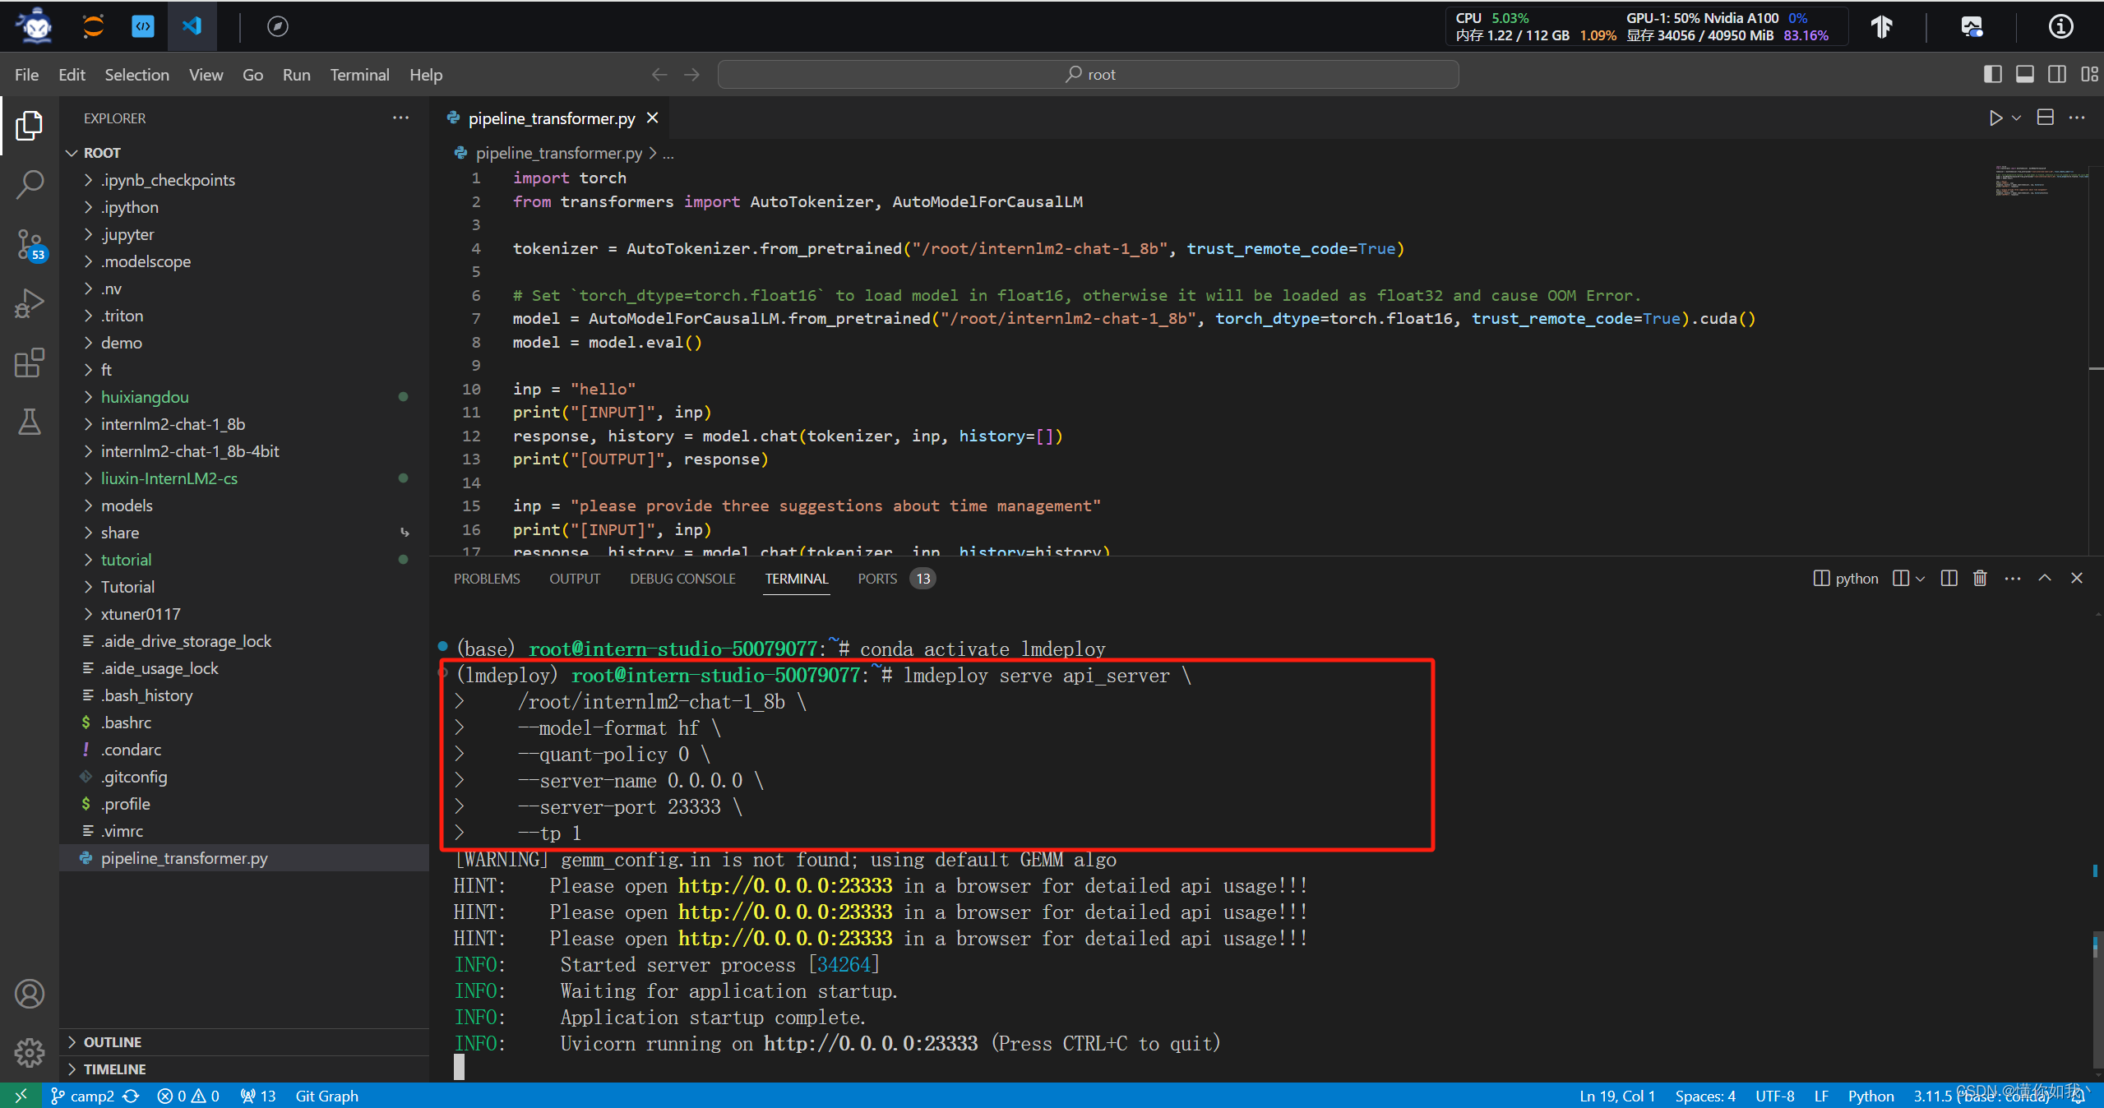Open forwarded ports count 13 in status bar
This screenshot has height=1108, width=2104.
[258, 1096]
